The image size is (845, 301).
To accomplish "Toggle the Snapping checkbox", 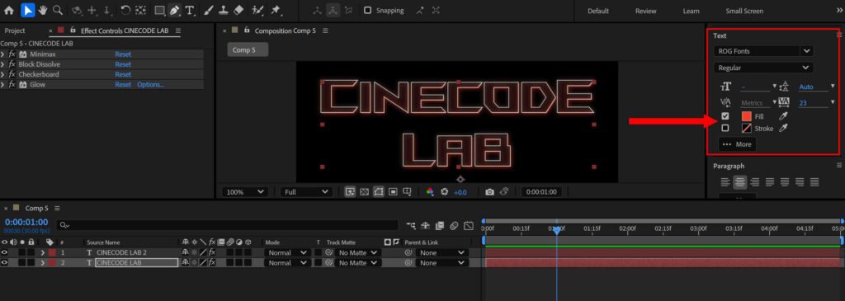I will (x=367, y=10).
